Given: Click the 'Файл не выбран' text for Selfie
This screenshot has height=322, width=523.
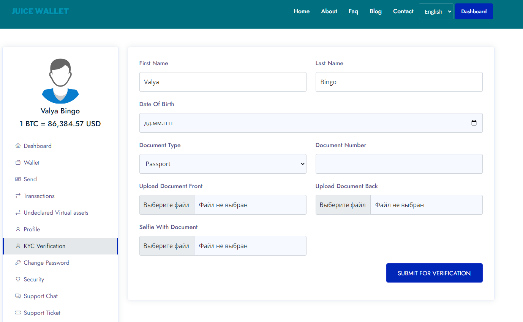Looking at the screenshot, I should pos(223,246).
